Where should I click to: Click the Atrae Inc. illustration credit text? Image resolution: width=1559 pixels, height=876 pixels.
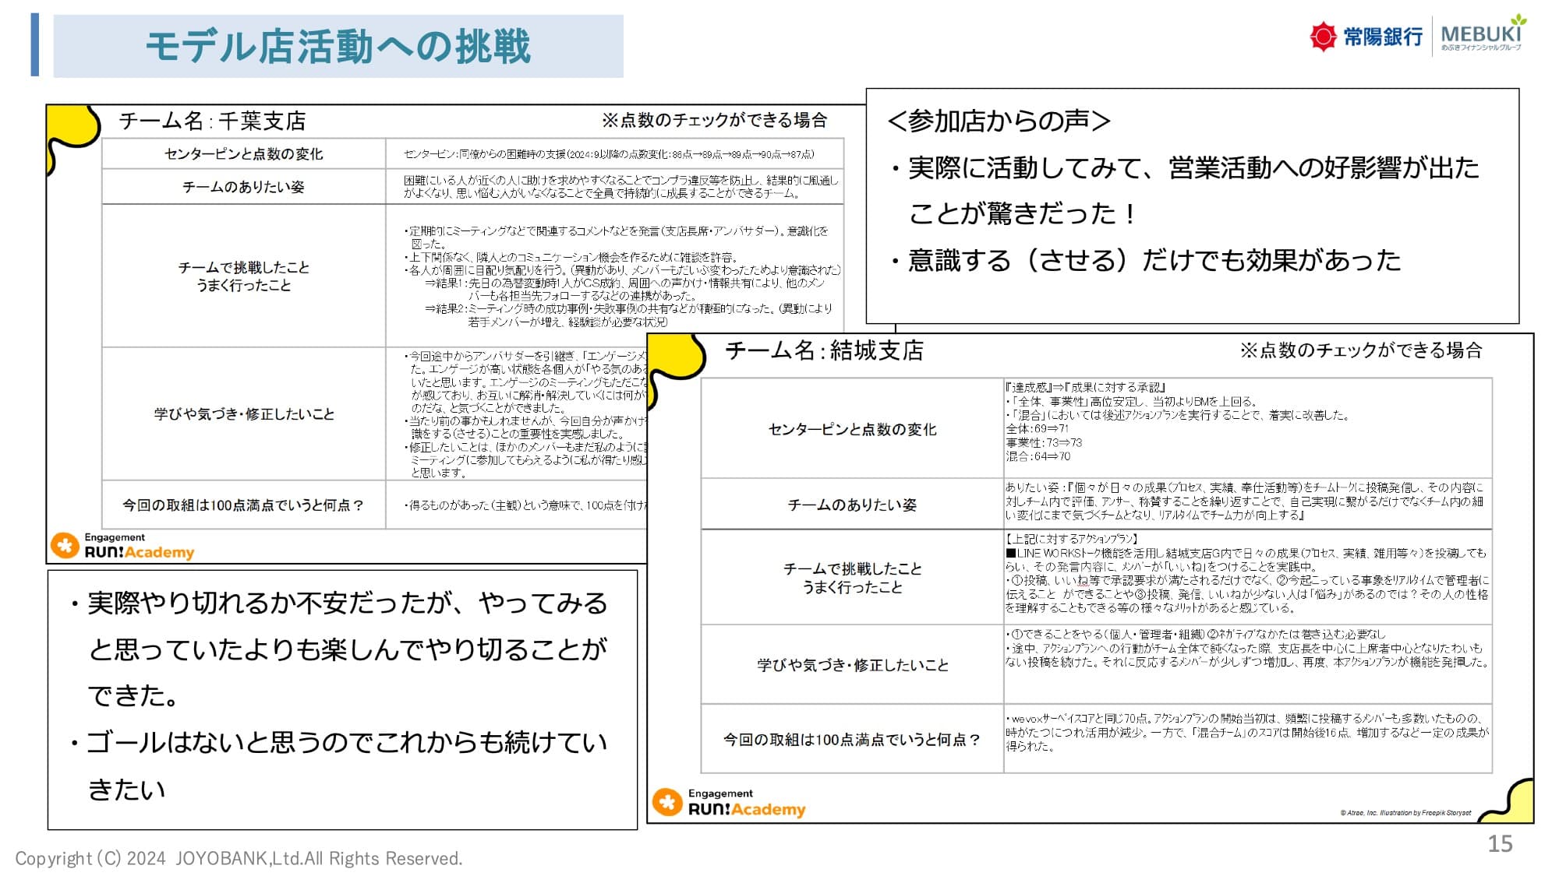pos(1405,813)
